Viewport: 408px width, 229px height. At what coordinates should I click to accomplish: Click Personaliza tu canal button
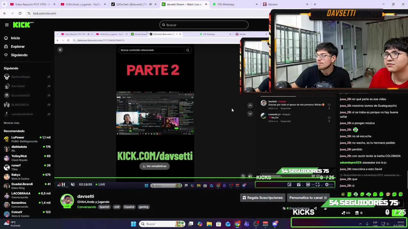pos(308,198)
